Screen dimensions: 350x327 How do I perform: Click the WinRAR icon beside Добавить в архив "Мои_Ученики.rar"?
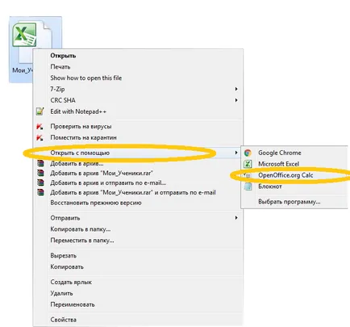(x=40, y=173)
